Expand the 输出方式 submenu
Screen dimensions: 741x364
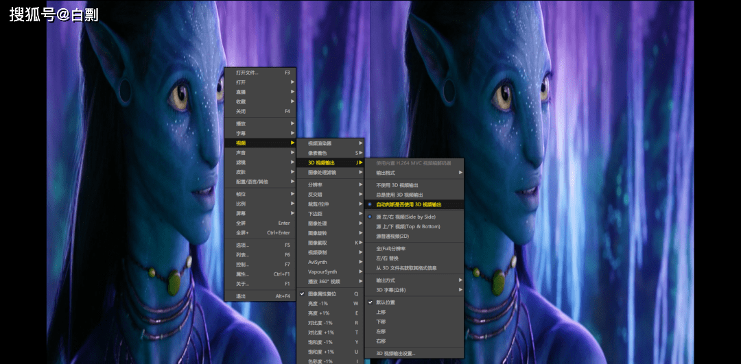click(x=414, y=280)
